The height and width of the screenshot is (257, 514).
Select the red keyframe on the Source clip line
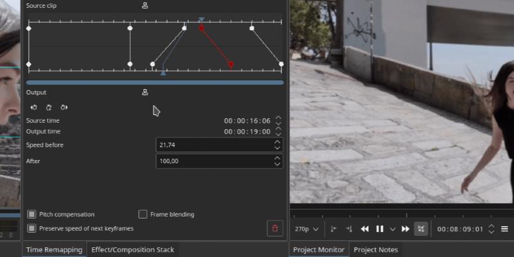pyautogui.click(x=202, y=28)
